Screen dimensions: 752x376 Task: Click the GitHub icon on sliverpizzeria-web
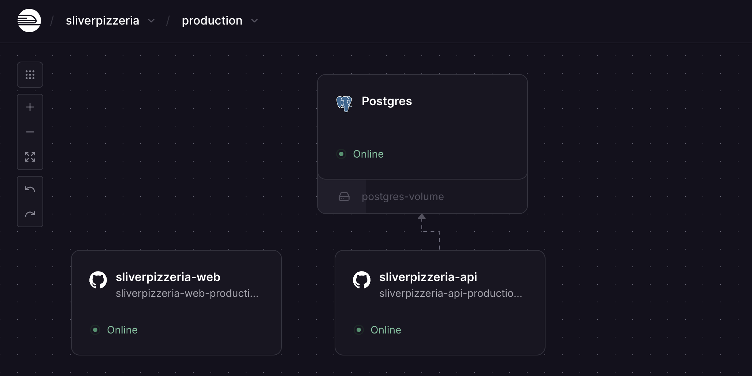[x=98, y=280]
